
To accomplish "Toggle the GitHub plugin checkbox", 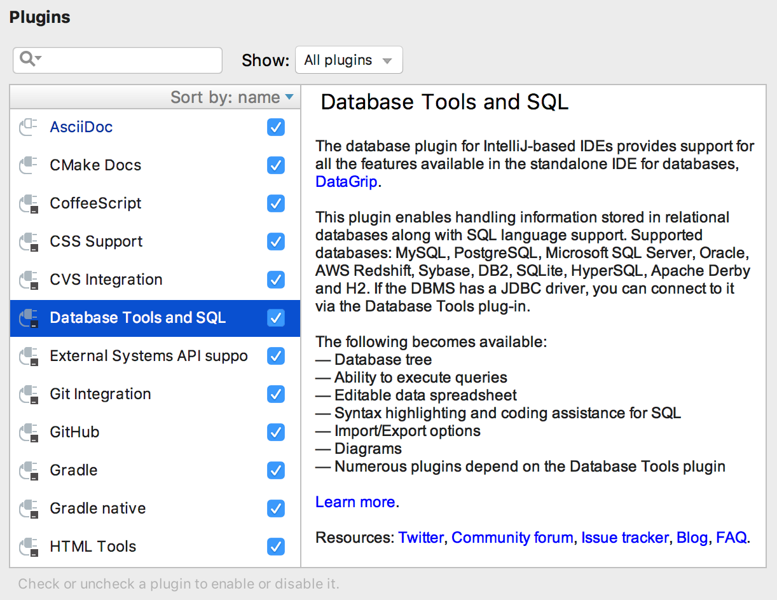I will [x=276, y=432].
